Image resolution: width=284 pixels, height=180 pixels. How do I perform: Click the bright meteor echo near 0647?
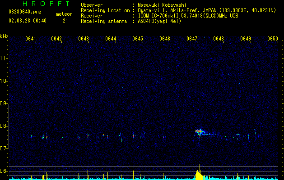coord(200,132)
